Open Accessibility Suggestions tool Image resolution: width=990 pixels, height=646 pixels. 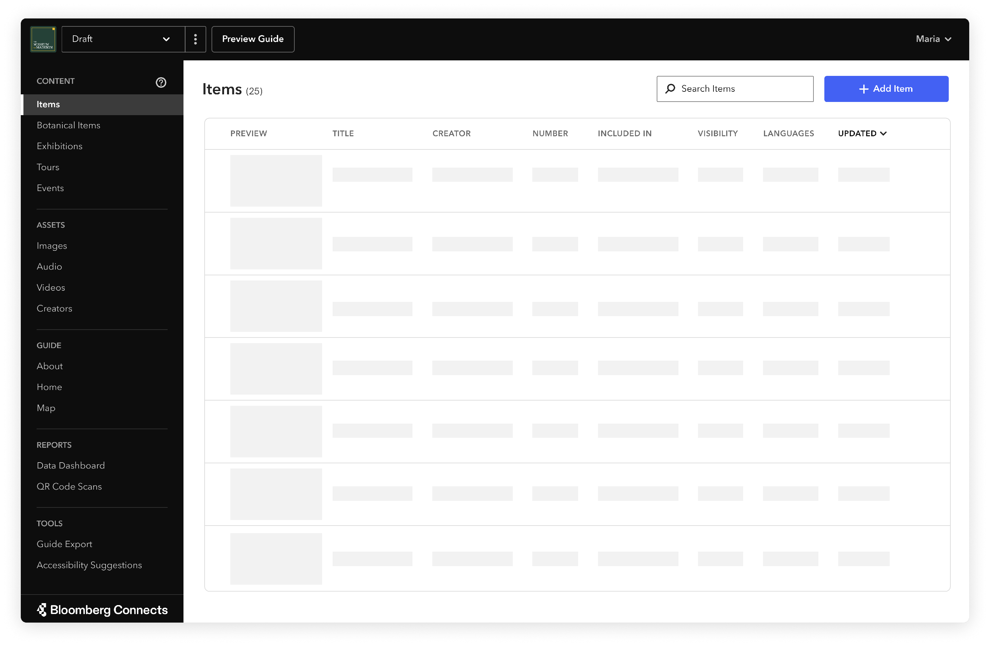[x=89, y=565]
